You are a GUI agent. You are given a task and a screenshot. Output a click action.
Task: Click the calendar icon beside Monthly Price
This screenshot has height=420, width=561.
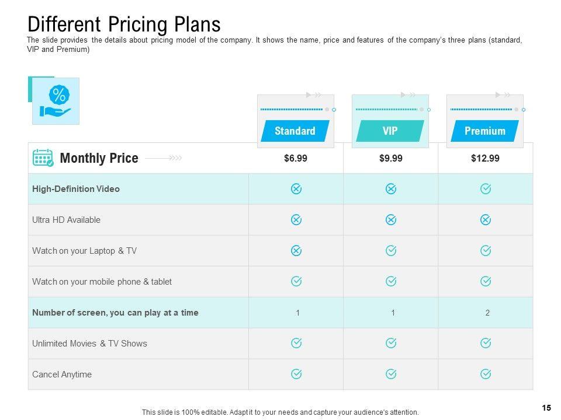(x=43, y=158)
